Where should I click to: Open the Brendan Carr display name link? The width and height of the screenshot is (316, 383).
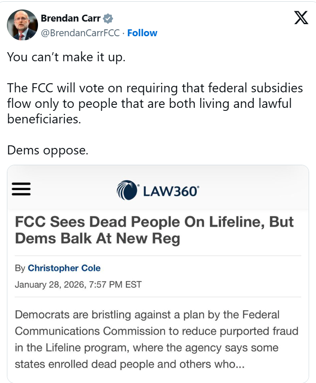71,19
